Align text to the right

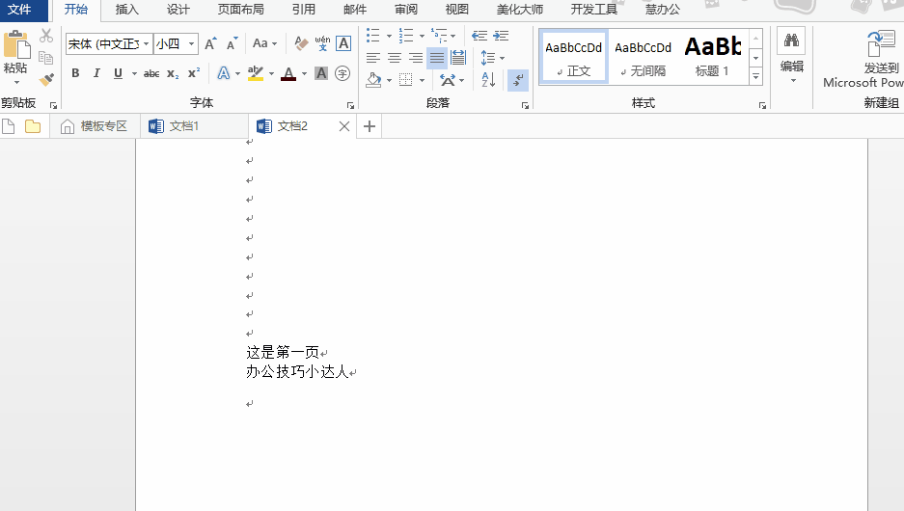[x=416, y=58]
